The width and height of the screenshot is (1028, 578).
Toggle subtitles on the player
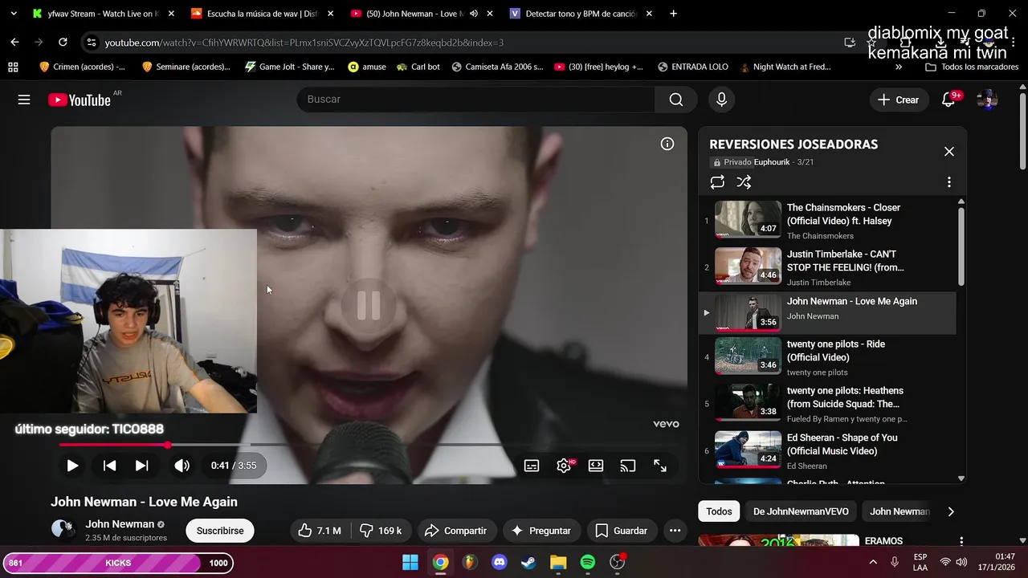[532, 466]
